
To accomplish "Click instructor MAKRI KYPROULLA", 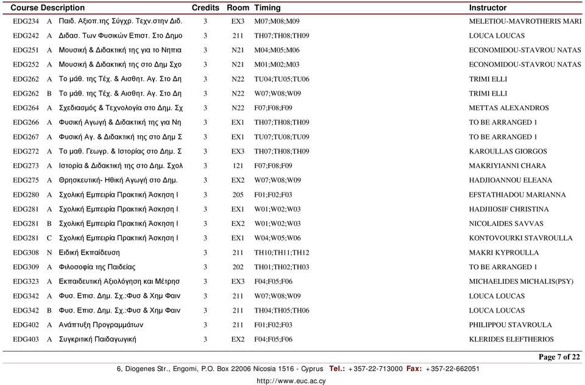I will 504,253.
